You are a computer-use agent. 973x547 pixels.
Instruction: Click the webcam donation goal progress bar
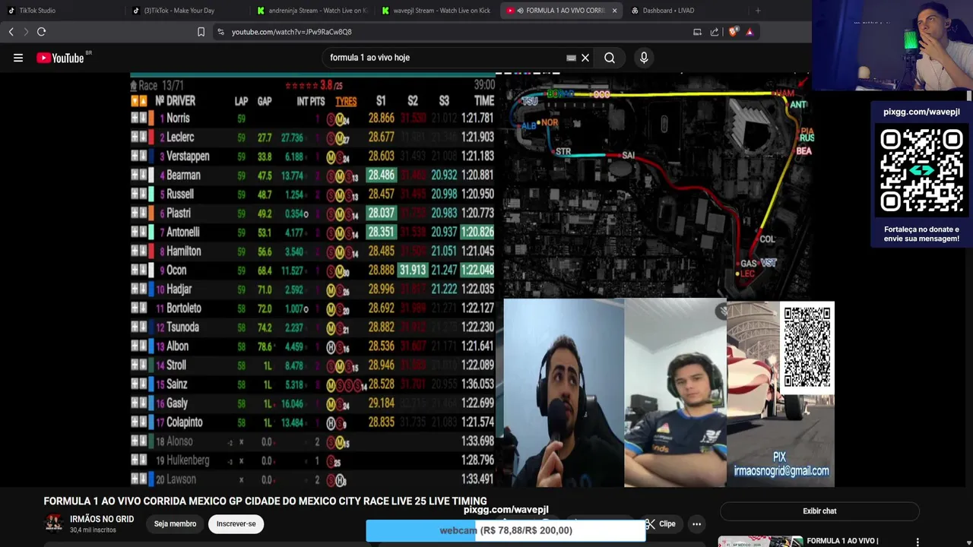(x=506, y=530)
